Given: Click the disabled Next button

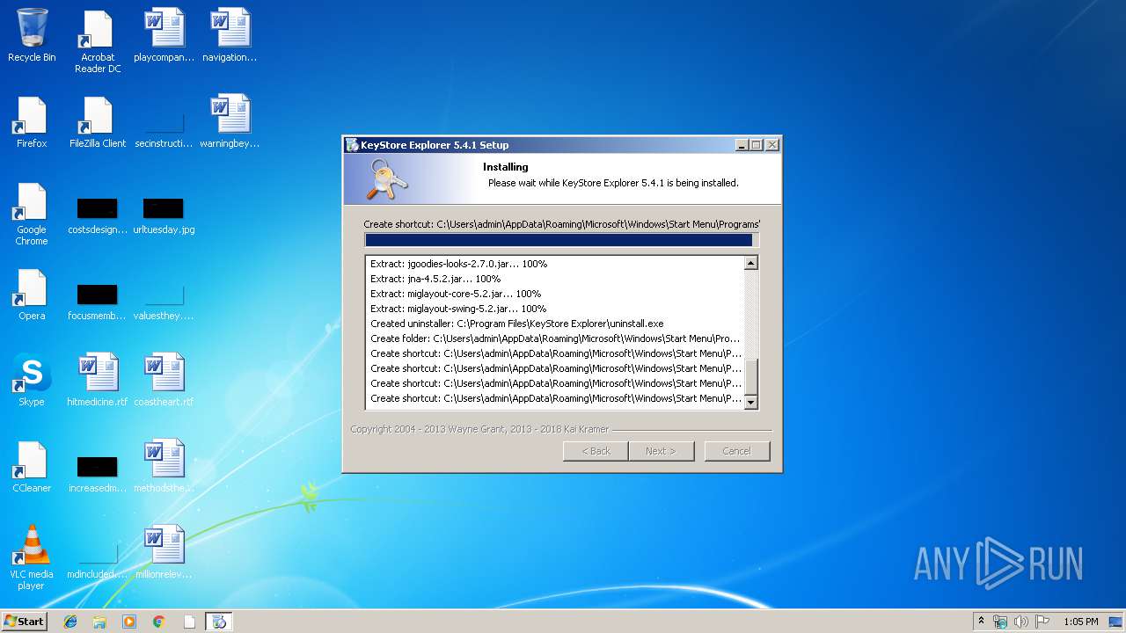Looking at the screenshot, I should click(662, 451).
